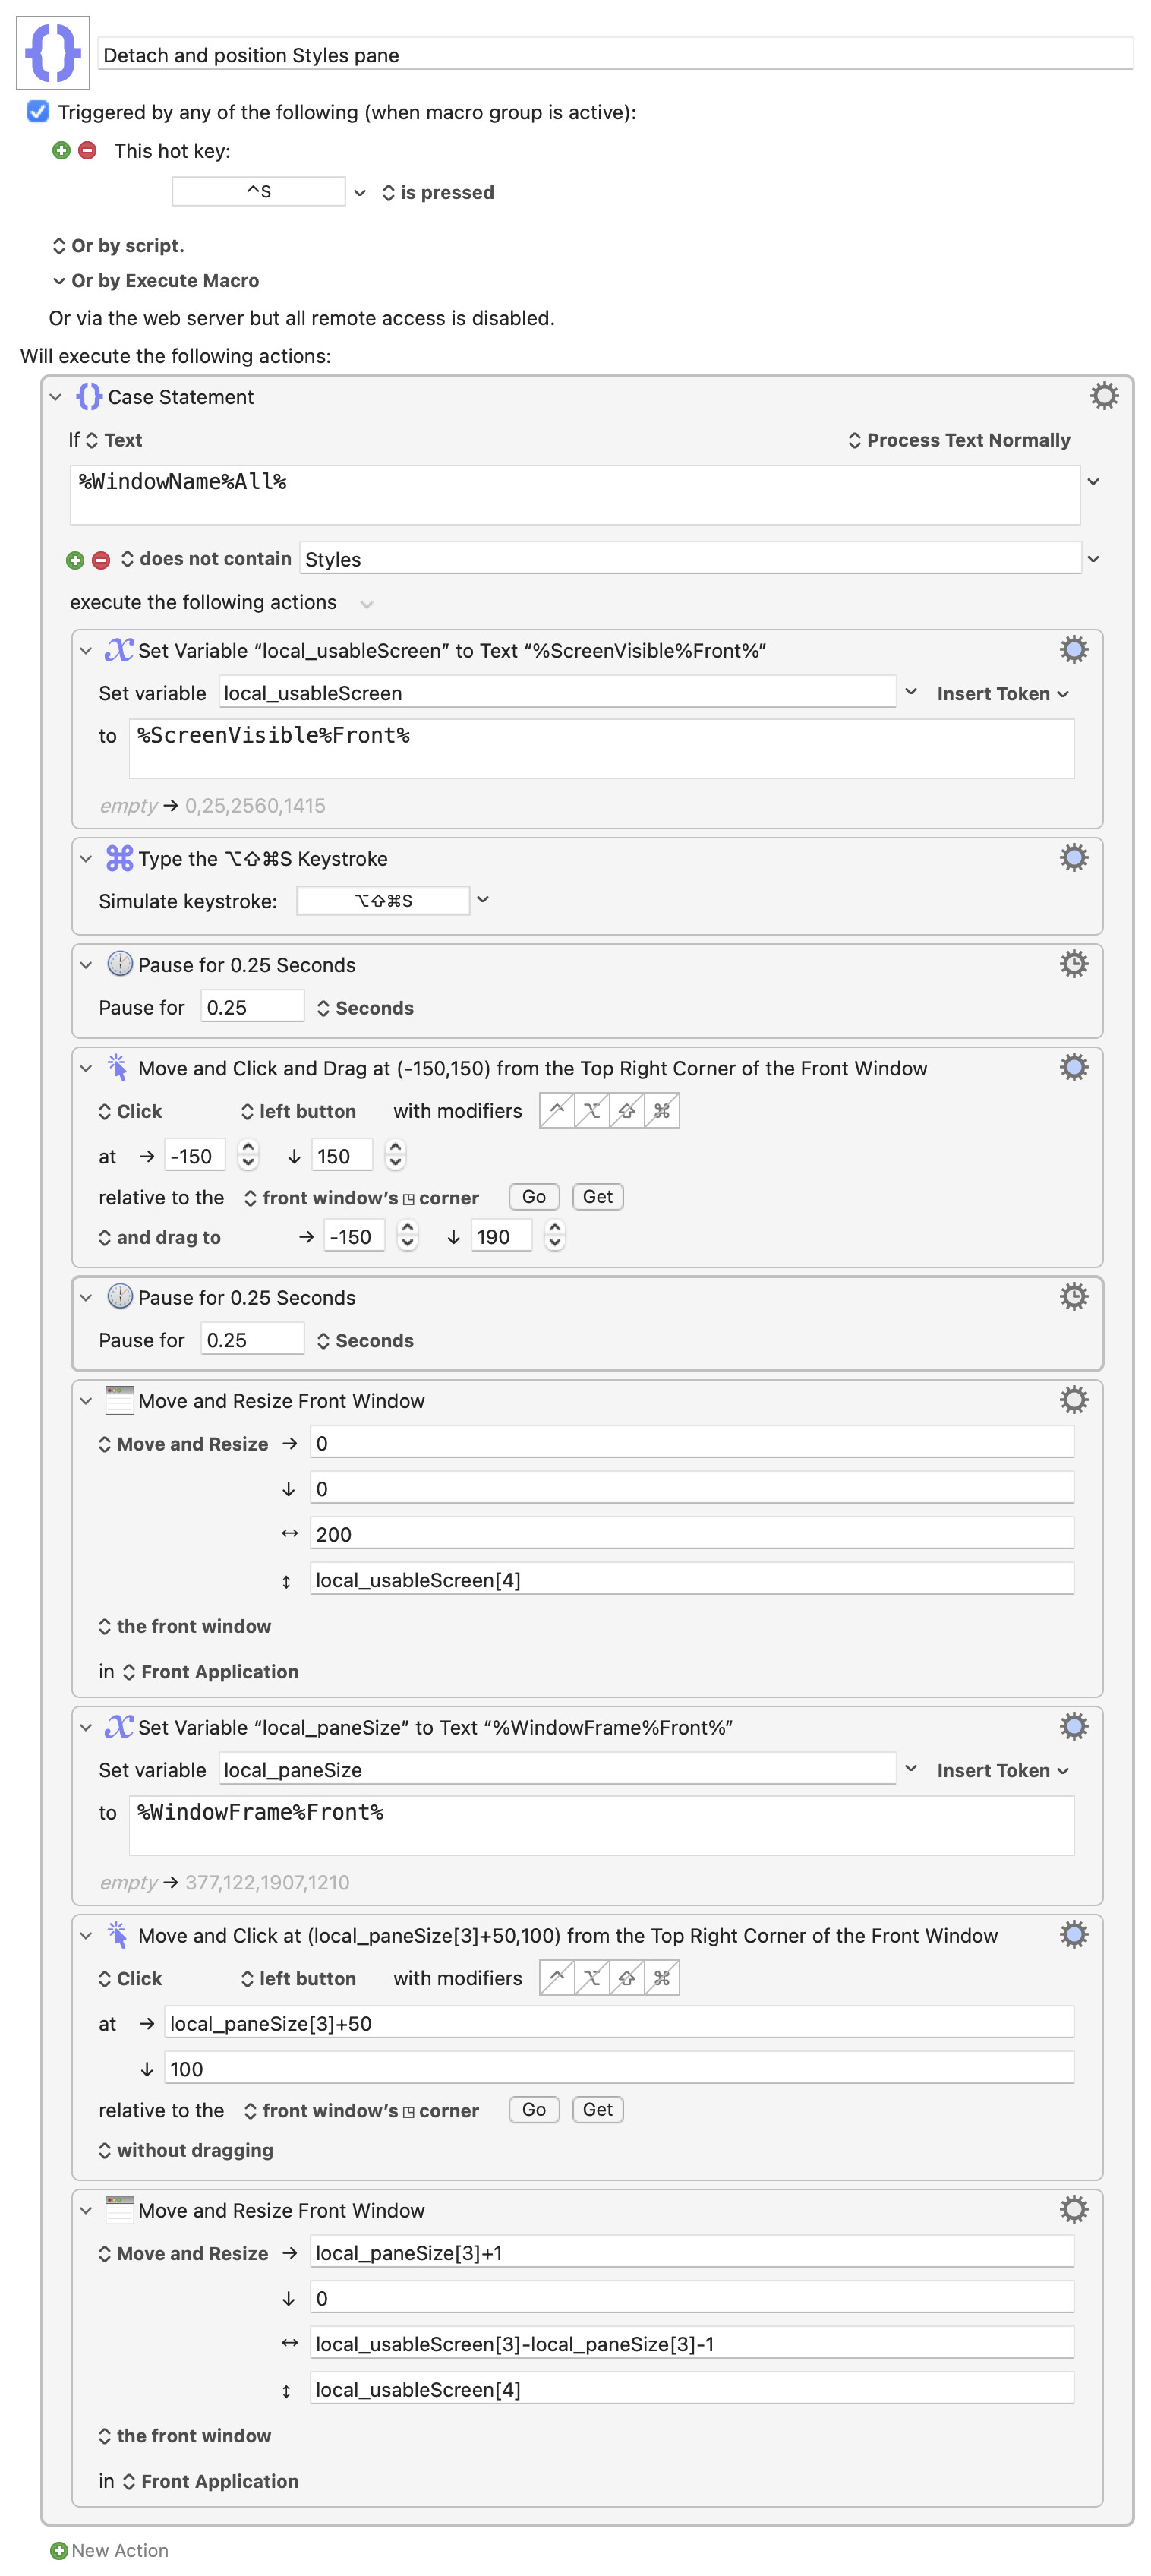This screenshot has height=2576, width=1151.
Task: Open gear menu of first Pause action
Action: click(x=1073, y=964)
